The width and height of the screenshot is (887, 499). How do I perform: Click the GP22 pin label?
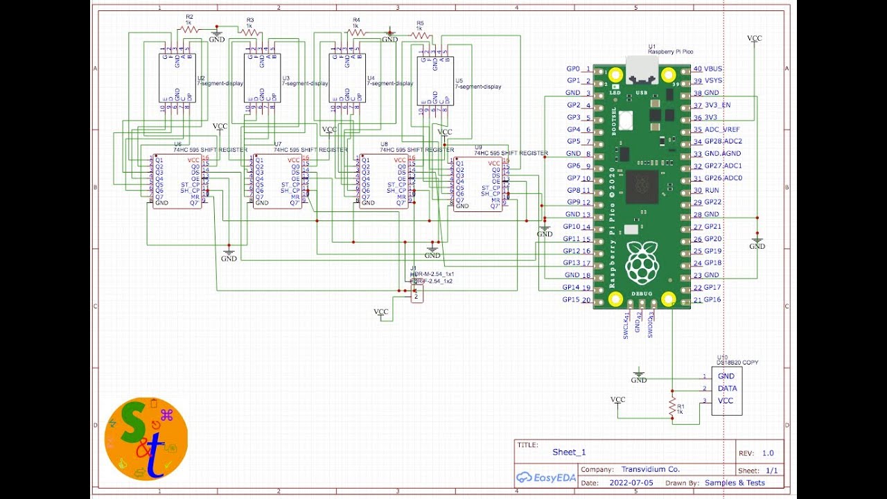[712, 202]
